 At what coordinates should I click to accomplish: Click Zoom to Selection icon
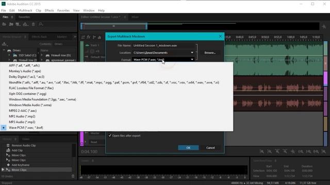tap(316, 152)
